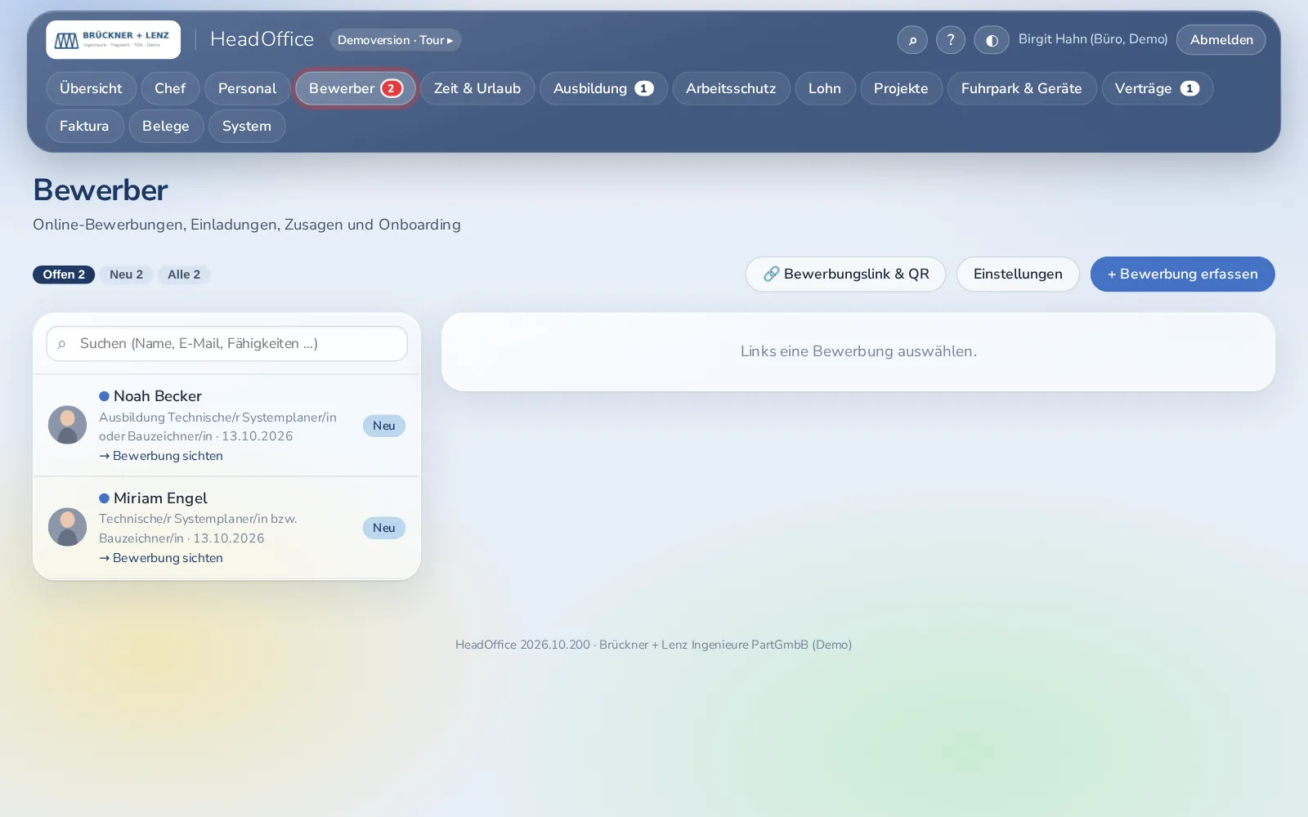Open the Chef tab
1308x817 pixels.
(x=170, y=88)
